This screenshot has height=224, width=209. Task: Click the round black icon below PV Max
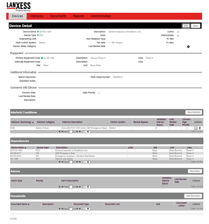point(188,47)
